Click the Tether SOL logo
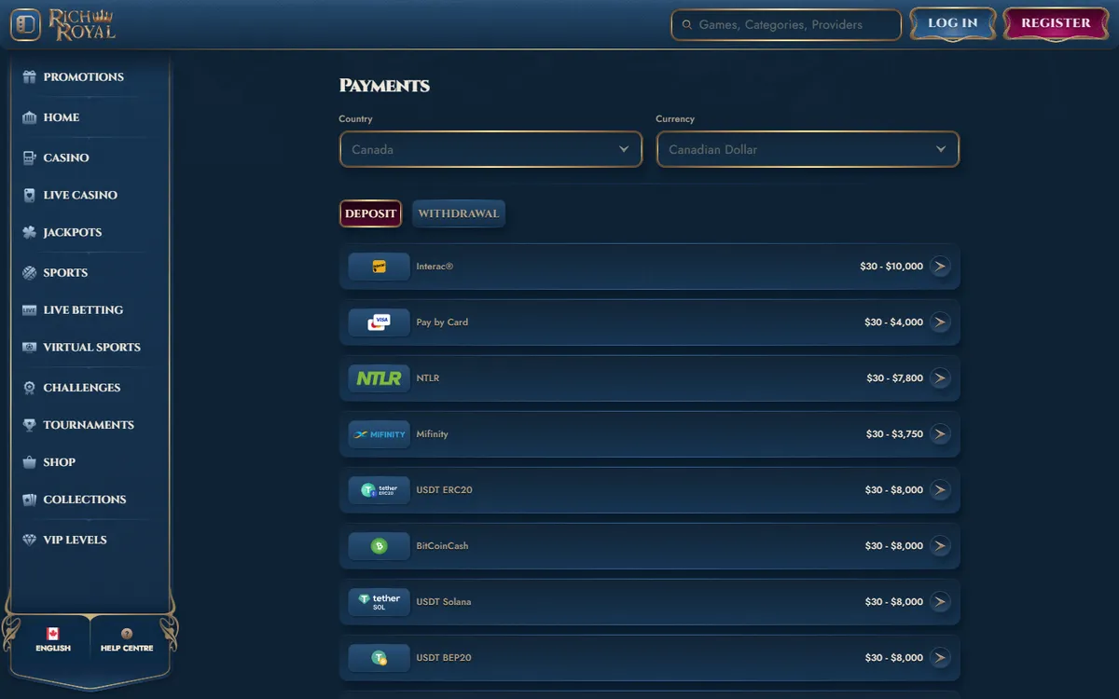The image size is (1119, 699). point(379,602)
